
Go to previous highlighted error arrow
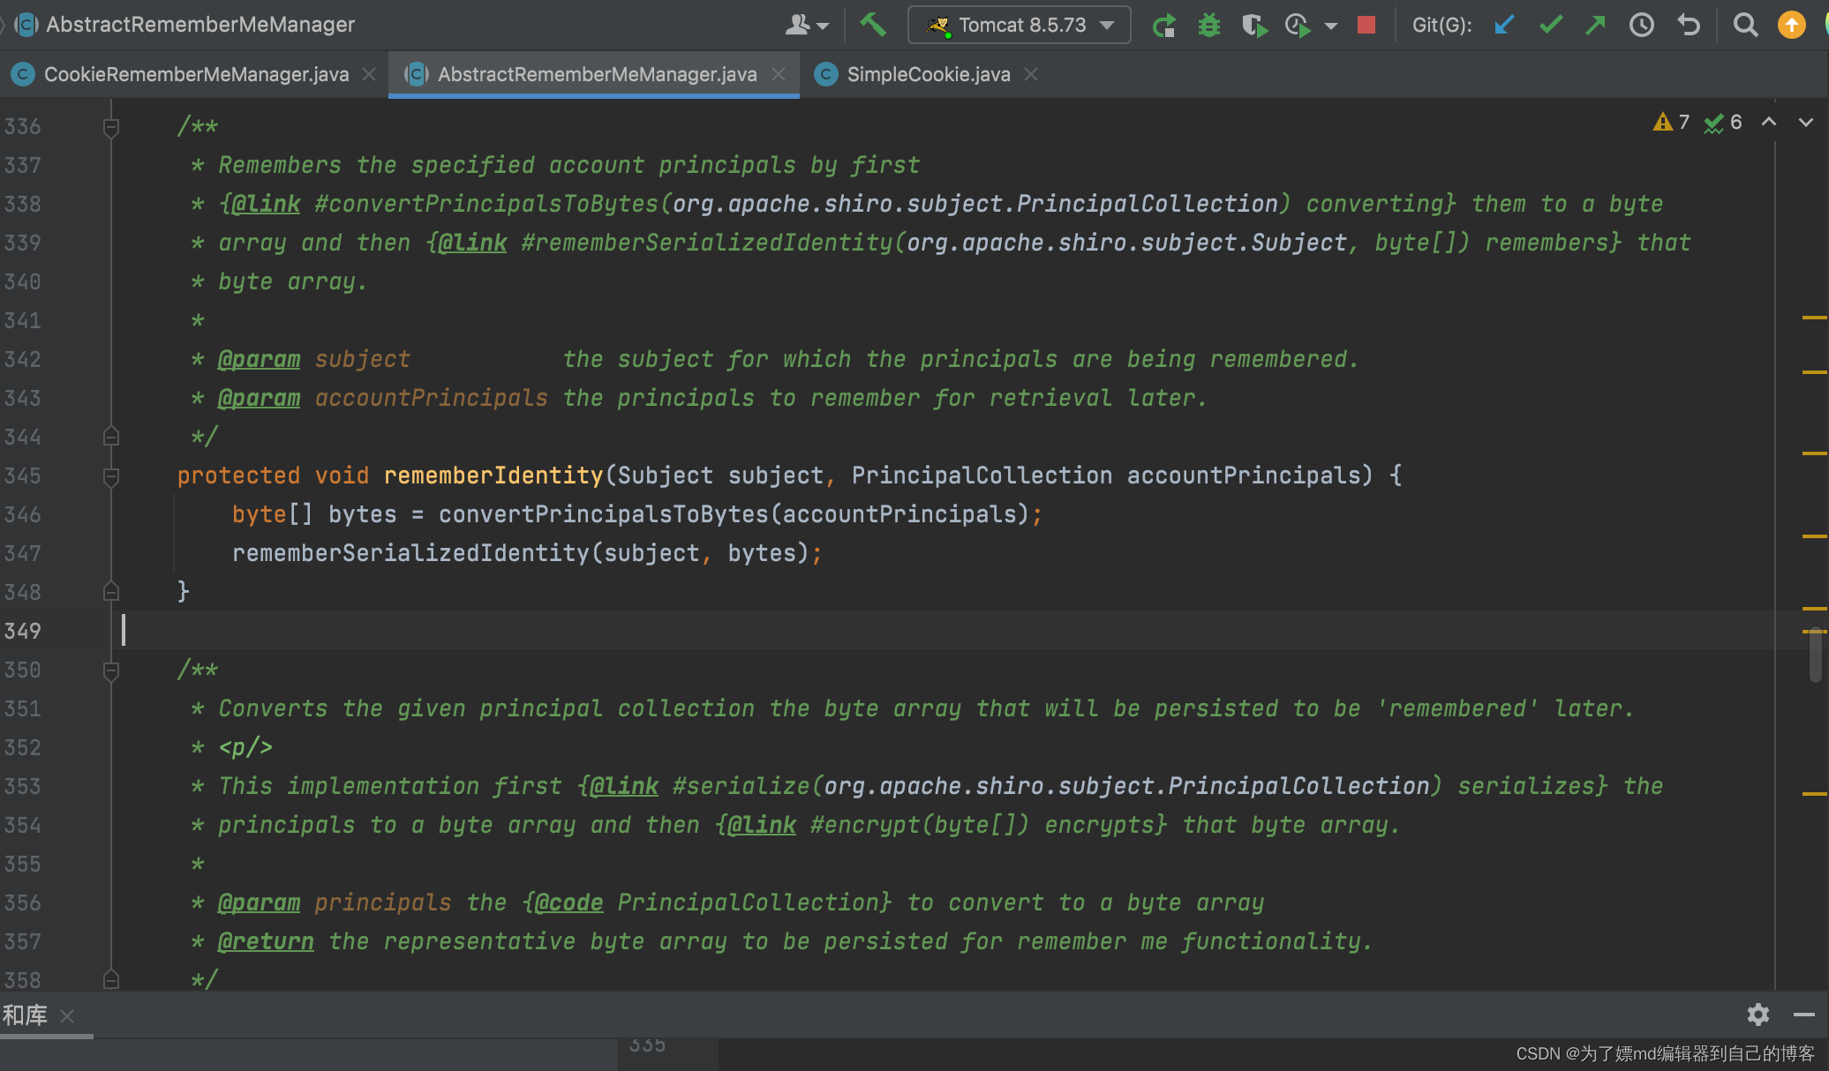(1768, 122)
